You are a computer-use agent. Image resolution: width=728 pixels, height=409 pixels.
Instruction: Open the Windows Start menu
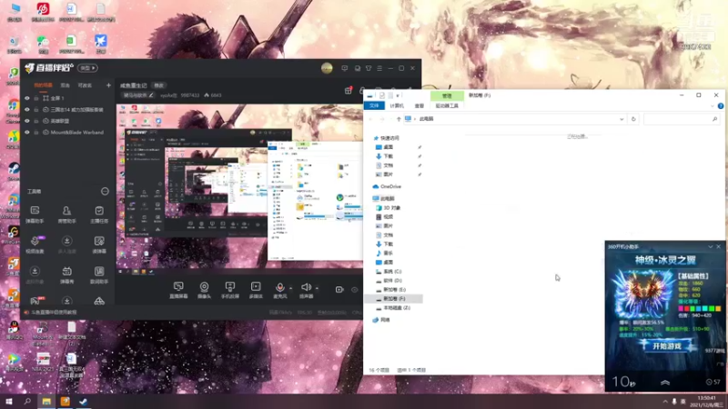[9, 402]
